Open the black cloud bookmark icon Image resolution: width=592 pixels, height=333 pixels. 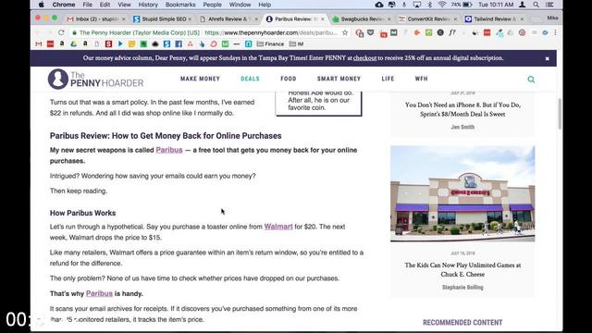pos(155,44)
